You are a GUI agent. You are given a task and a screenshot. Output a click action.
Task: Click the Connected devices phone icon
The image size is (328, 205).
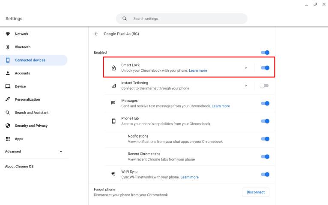(x=8, y=60)
